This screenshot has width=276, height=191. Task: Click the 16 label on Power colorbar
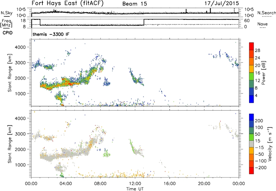[257, 73]
